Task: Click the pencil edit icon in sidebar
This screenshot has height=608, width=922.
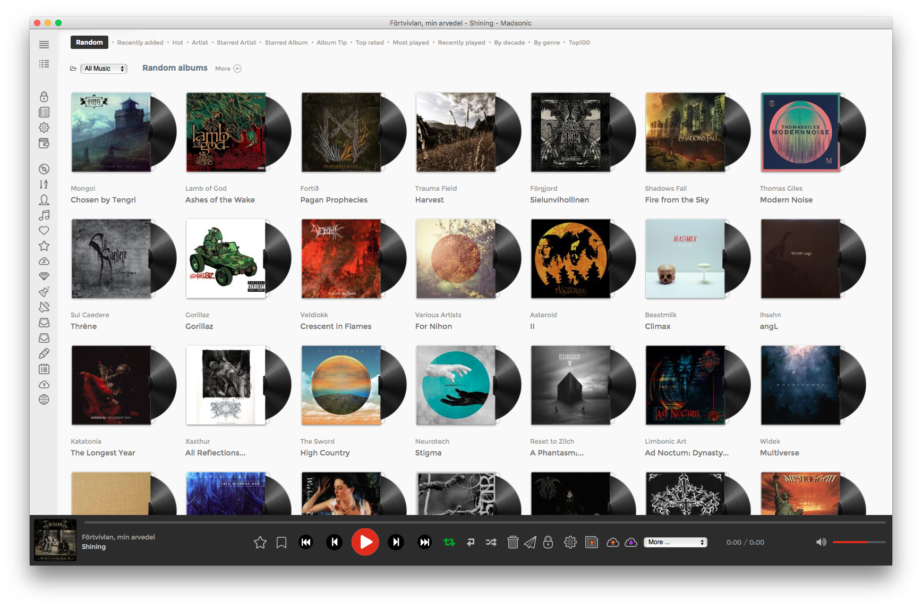Action: 44,353
